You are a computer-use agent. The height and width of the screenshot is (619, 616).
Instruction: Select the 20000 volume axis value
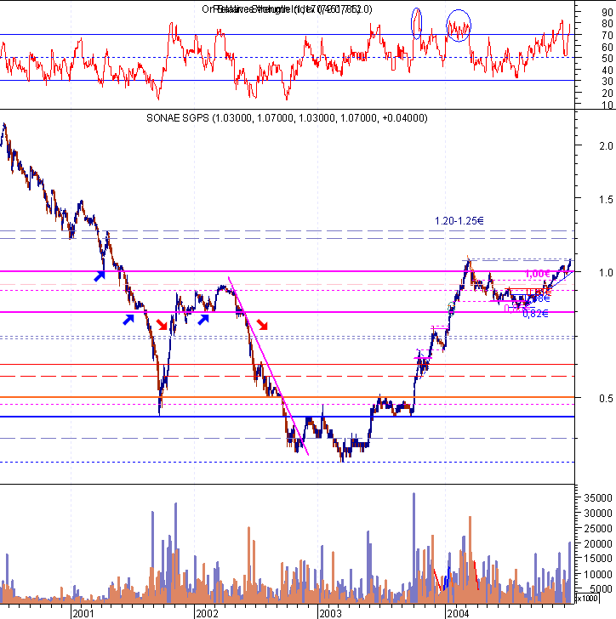click(598, 543)
